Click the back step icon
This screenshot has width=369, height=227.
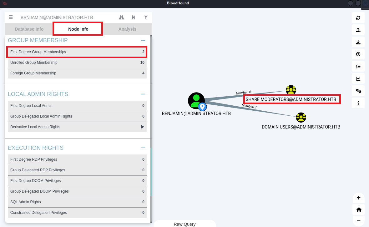coord(134,18)
